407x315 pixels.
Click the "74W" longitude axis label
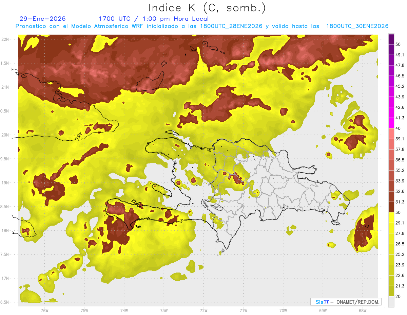click(x=124, y=311)
